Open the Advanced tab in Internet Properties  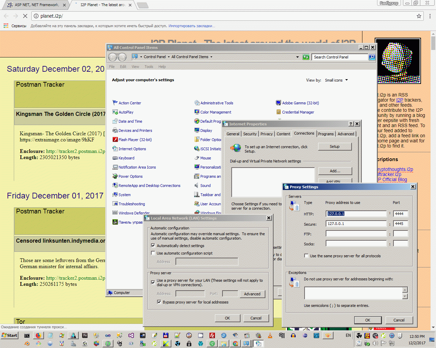(x=346, y=134)
